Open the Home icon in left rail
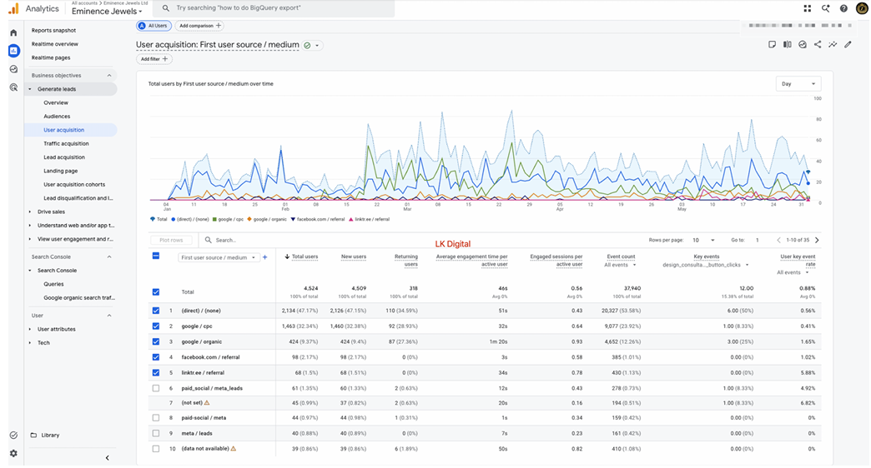The height and width of the screenshot is (468, 871). (13, 32)
